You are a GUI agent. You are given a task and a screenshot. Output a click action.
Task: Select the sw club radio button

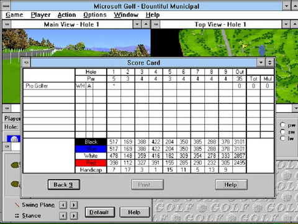(282, 132)
